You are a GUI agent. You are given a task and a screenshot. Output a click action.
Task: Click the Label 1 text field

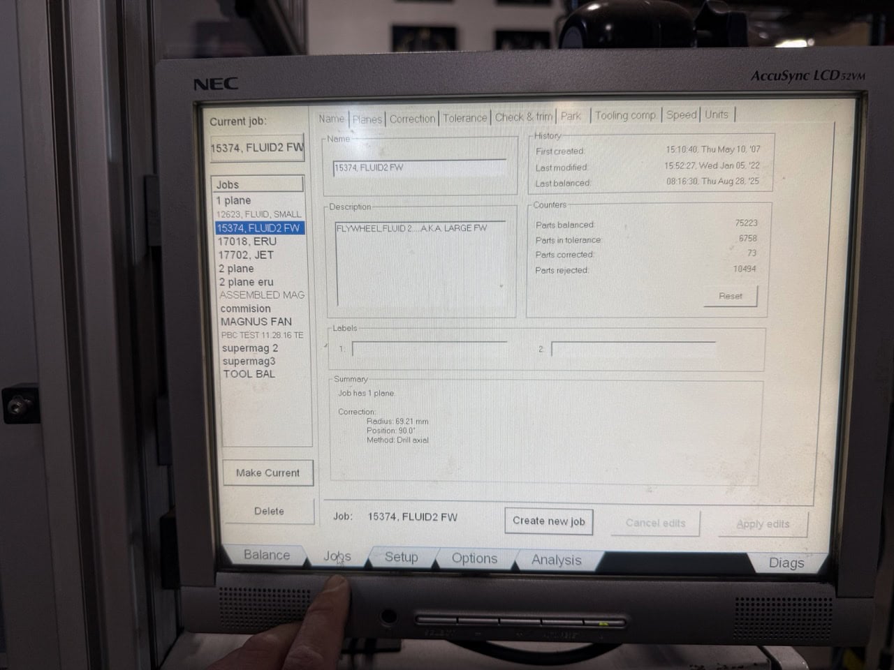pyautogui.click(x=430, y=348)
